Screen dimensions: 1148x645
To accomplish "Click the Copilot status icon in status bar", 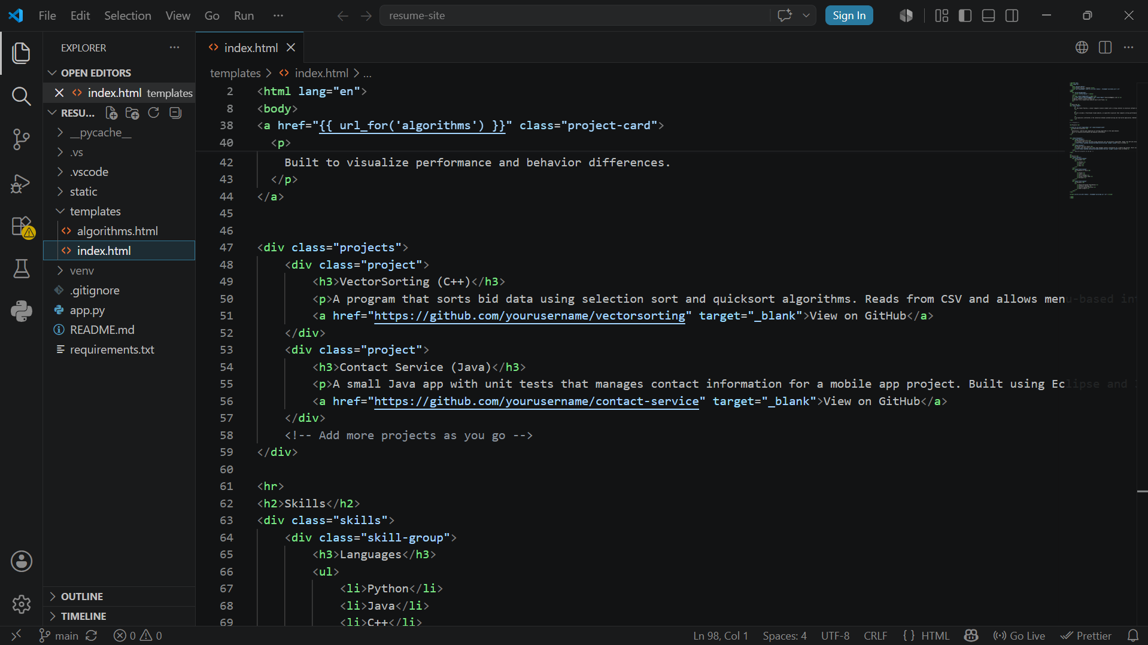I will [x=971, y=635].
